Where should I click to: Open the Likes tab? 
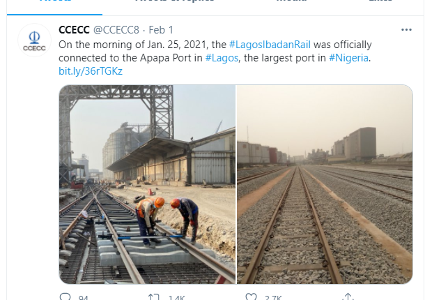pyautogui.click(x=380, y=3)
